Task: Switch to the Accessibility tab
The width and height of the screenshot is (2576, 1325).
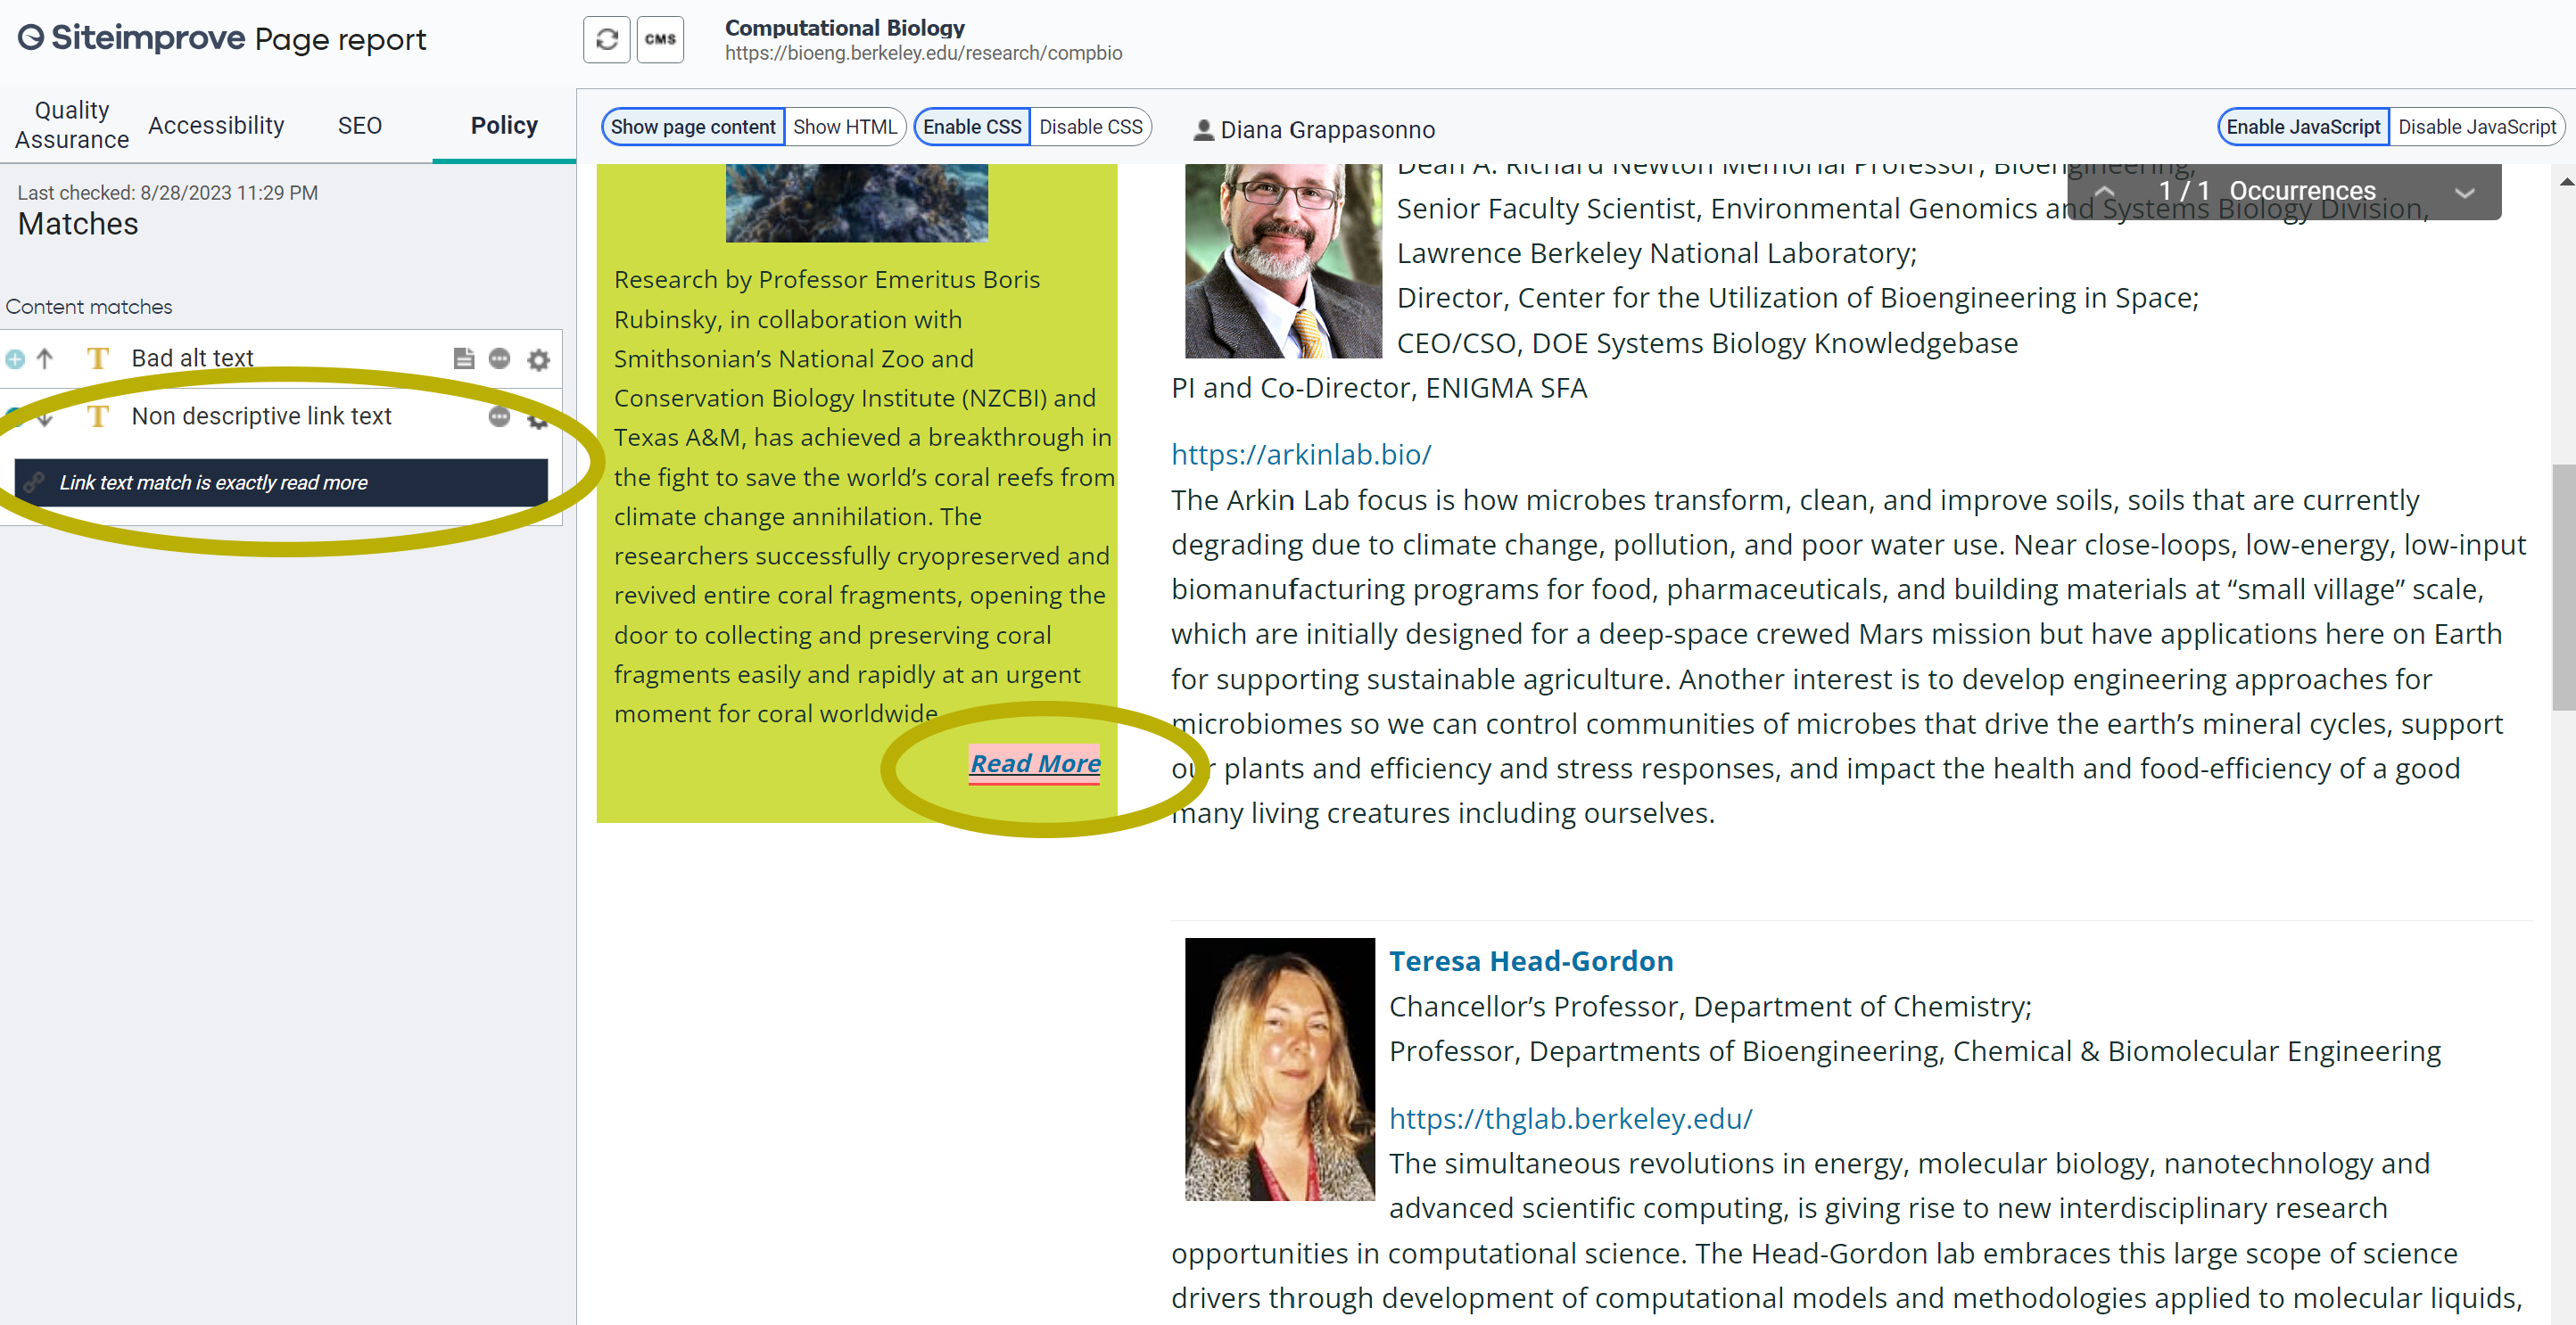Action: click(215, 125)
